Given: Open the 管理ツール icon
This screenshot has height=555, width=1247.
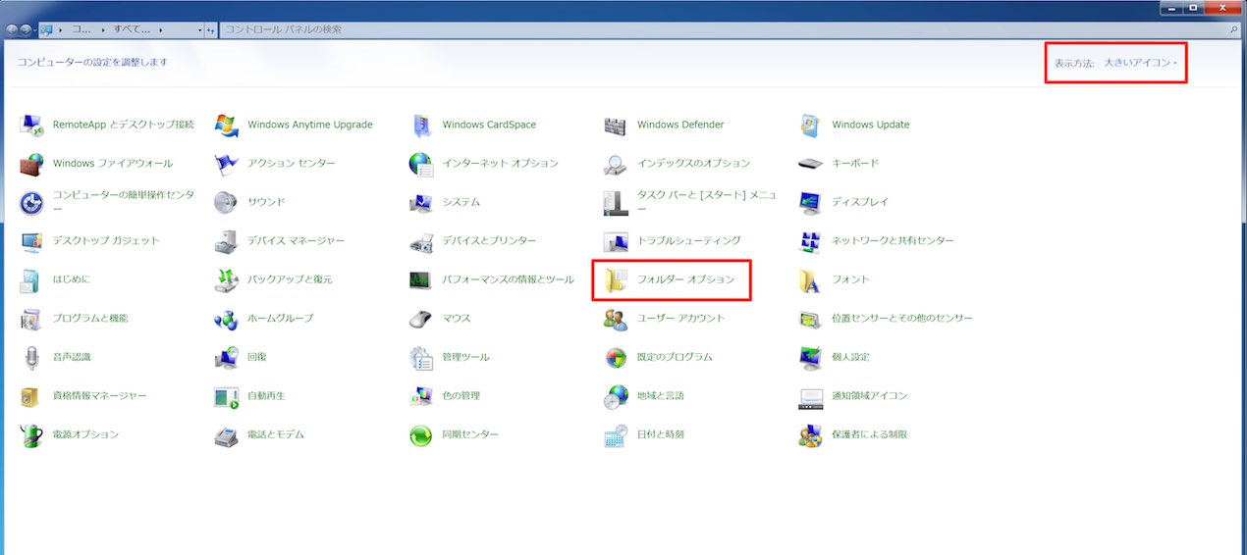Looking at the screenshot, I should click(421, 357).
